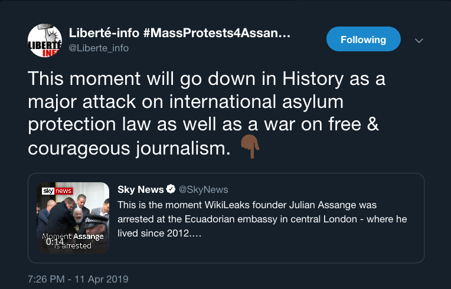Click Sky News blue verified badge

point(171,189)
